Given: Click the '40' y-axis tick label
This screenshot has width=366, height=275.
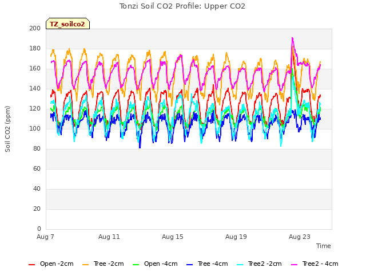Looking at the screenshot, I should pyautogui.click(x=37, y=189).
